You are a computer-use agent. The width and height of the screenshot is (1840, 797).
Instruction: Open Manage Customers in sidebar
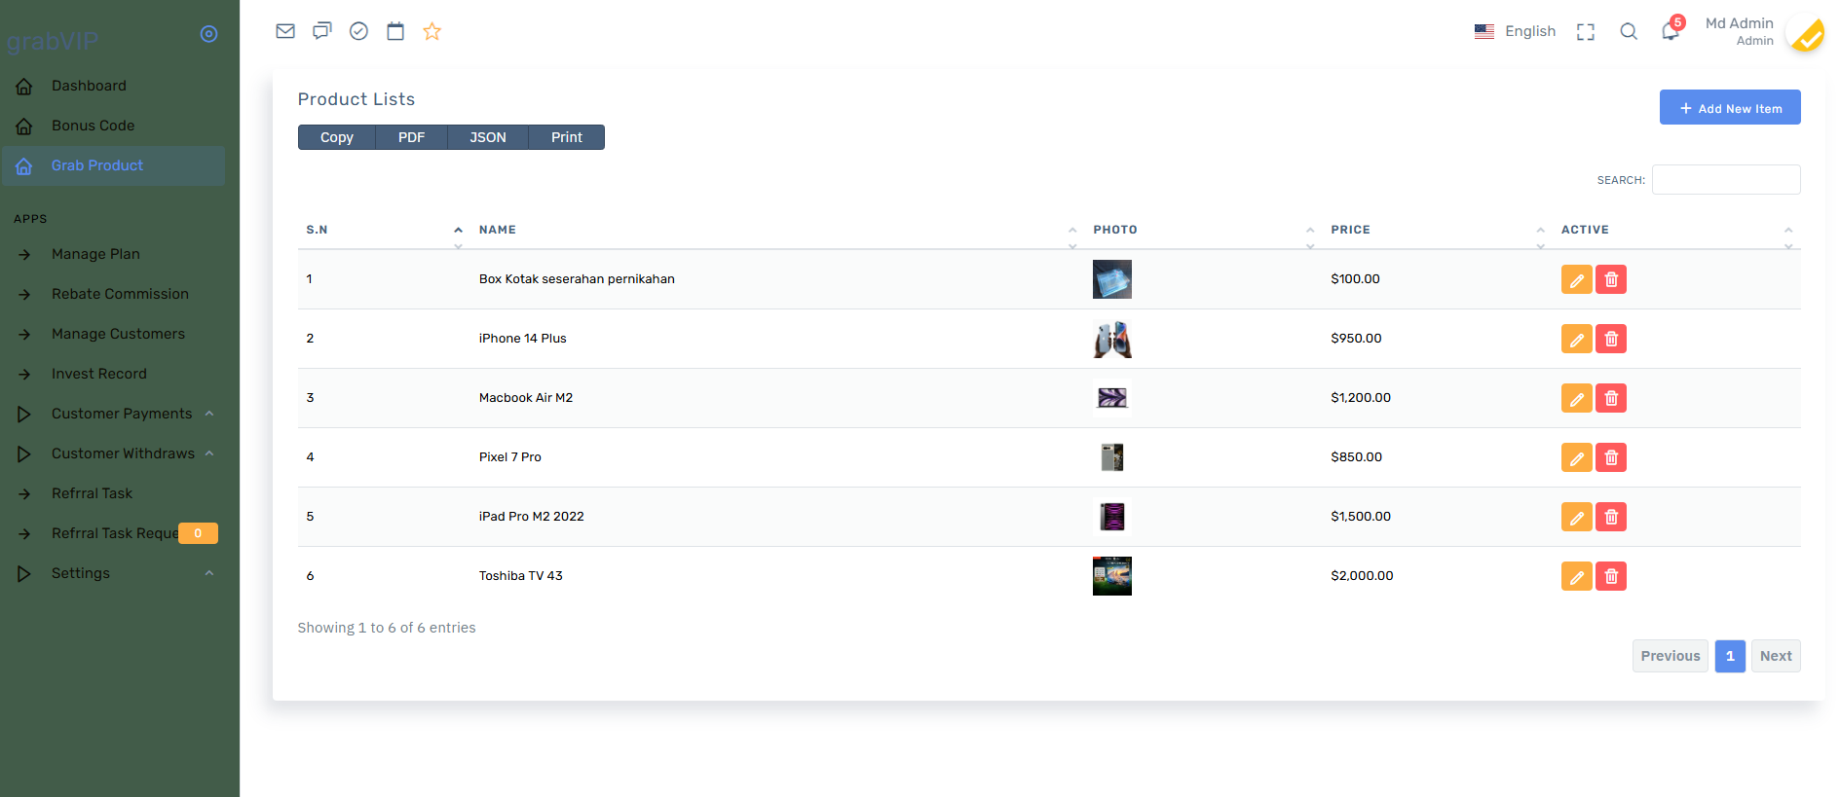pyautogui.click(x=118, y=334)
